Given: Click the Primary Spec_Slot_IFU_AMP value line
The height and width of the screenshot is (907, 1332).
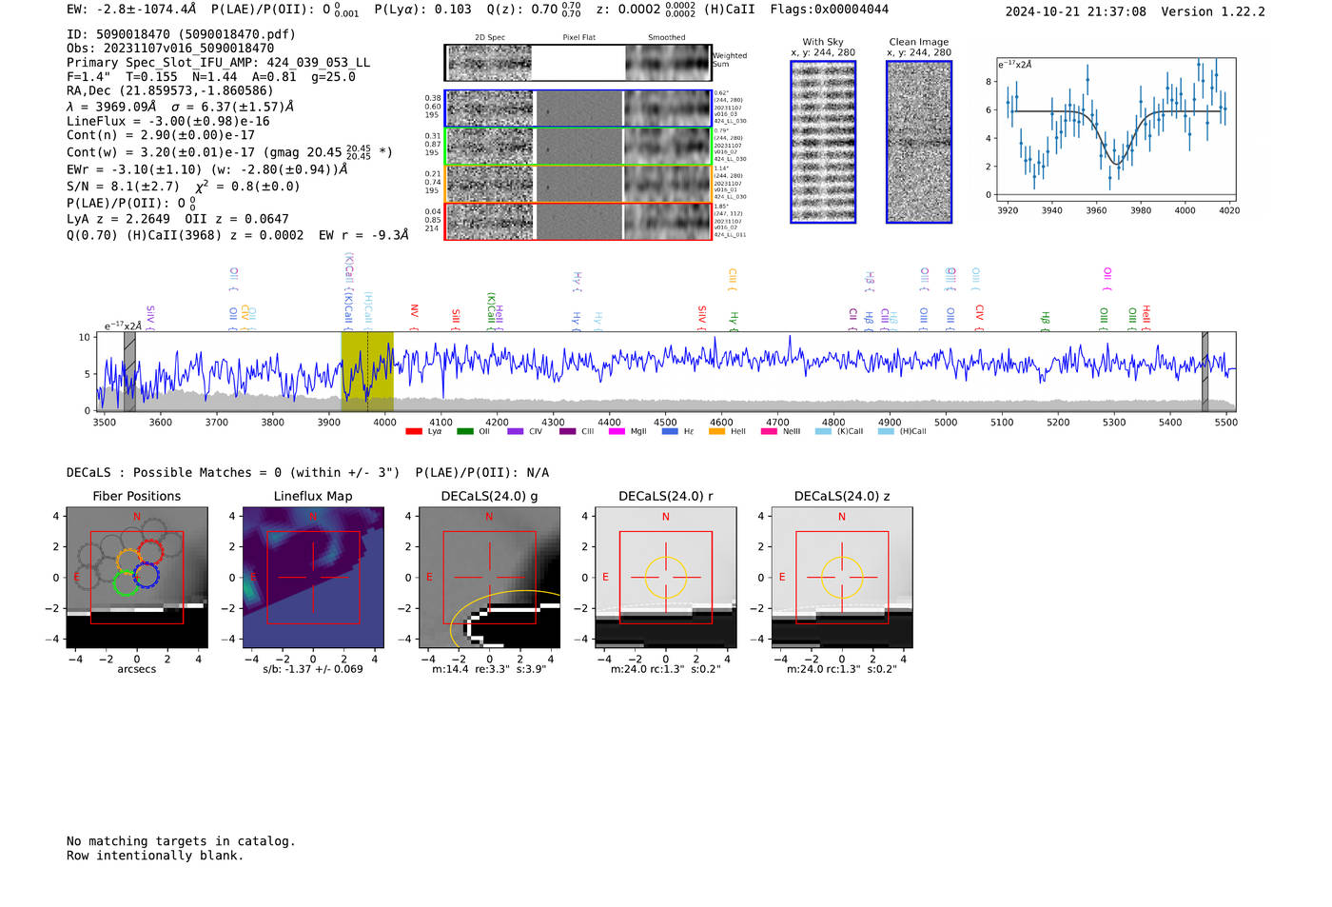Looking at the screenshot, I should (218, 63).
